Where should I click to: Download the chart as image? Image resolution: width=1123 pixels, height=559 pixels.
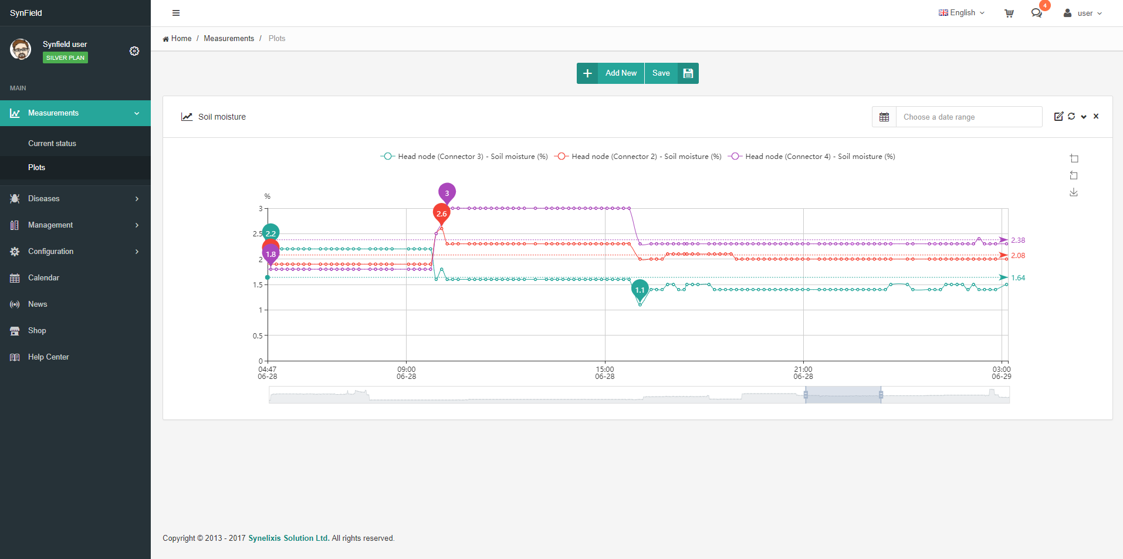click(1074, 192)
